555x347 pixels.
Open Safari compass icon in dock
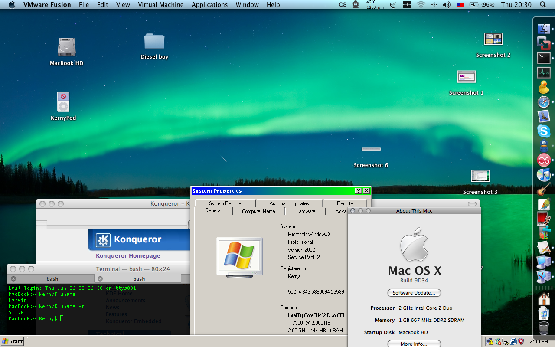pos(544,102)
